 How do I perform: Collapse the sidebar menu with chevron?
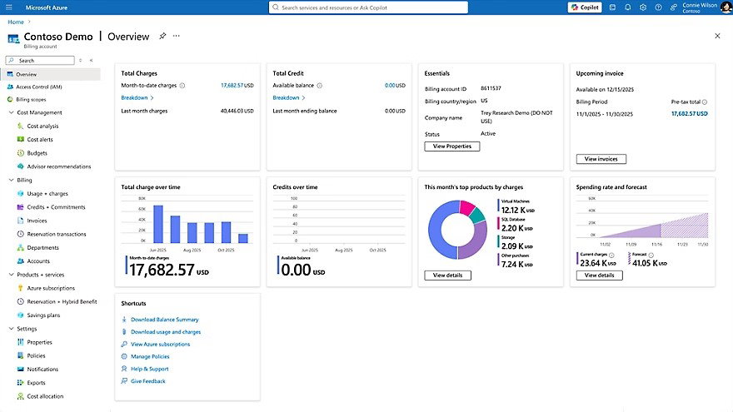click(x=91, y=60)
